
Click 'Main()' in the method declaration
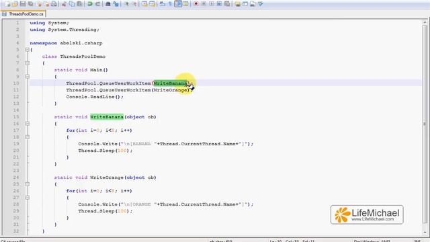tap(99, 70)
